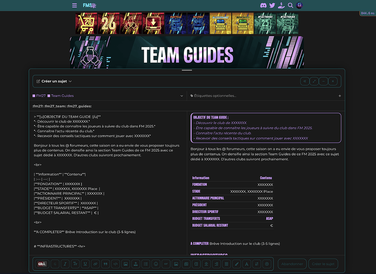The height and width of the screenshot is (274, 376).
Task: Click the composer resize grab handle
Action: [x=187, y=70]
